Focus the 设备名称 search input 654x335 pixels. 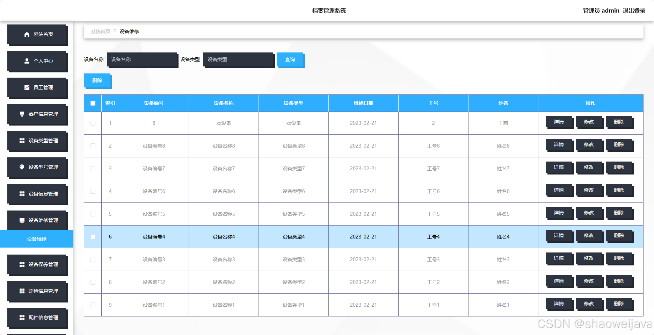click(x=142, y=60)
